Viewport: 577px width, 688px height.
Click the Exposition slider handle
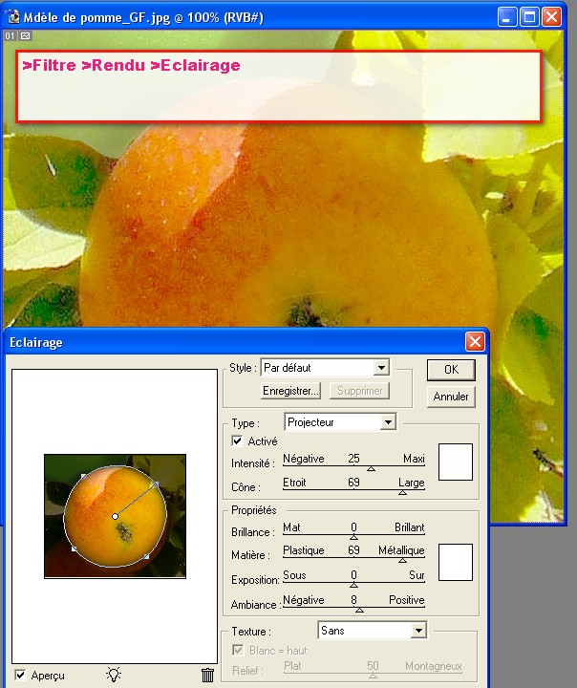tap(353, 585)
